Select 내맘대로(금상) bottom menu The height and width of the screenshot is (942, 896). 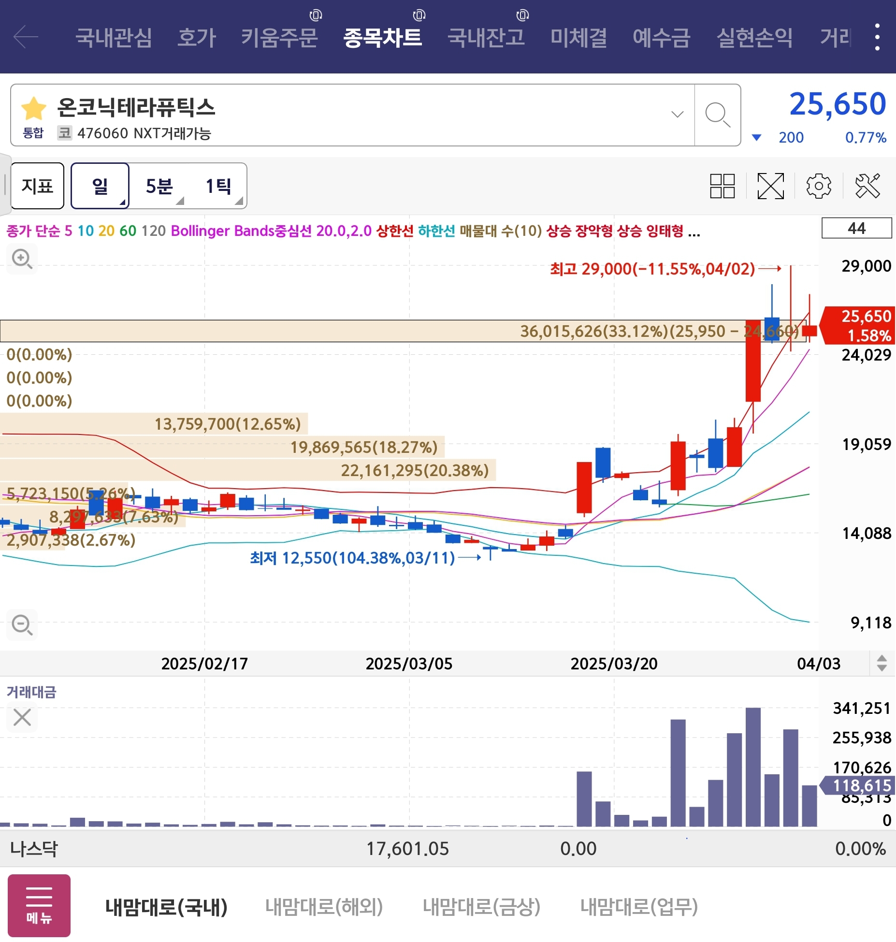tap(481, 907)
